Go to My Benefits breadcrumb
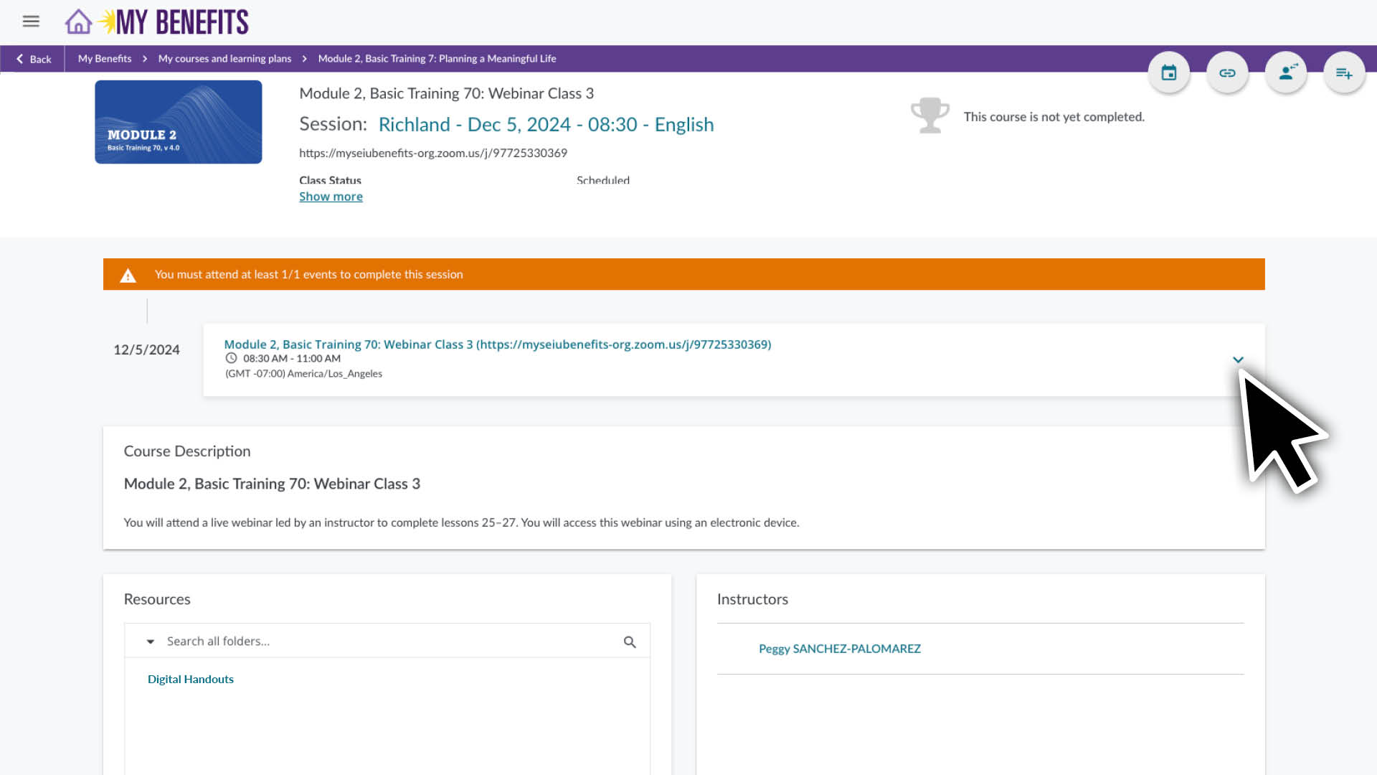The image size is (1377, 775). [105, 59]
